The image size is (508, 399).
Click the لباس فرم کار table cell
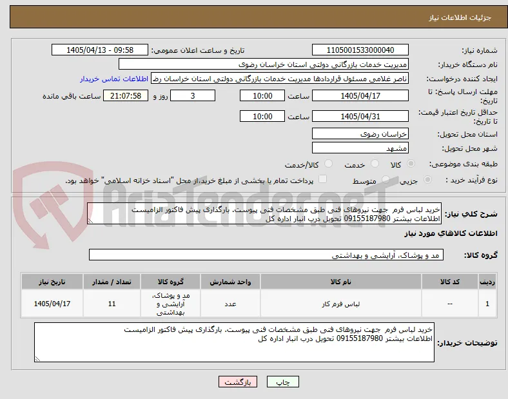coord(341,304)
